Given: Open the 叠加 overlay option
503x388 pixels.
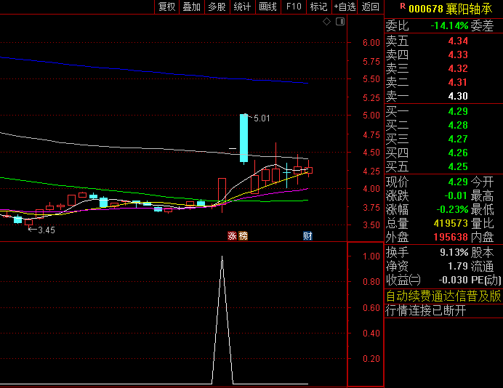Looking at the screenshot, I should 192,7.
